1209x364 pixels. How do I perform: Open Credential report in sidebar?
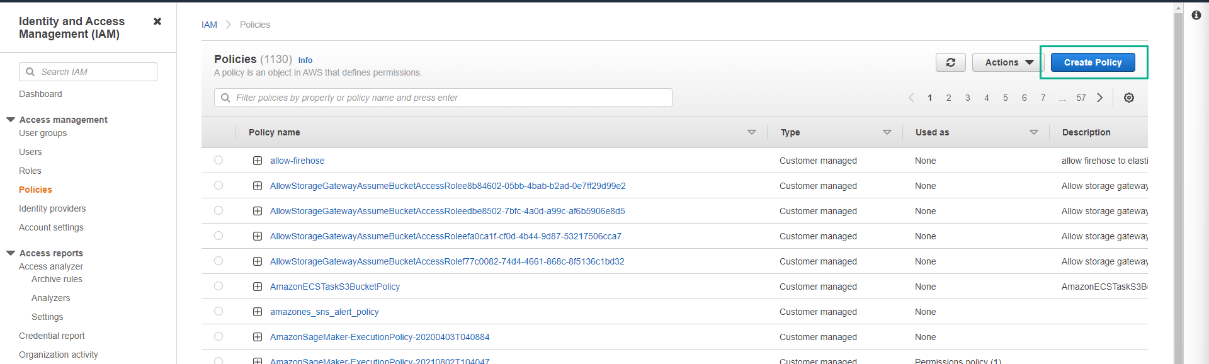tap(52, 336)
